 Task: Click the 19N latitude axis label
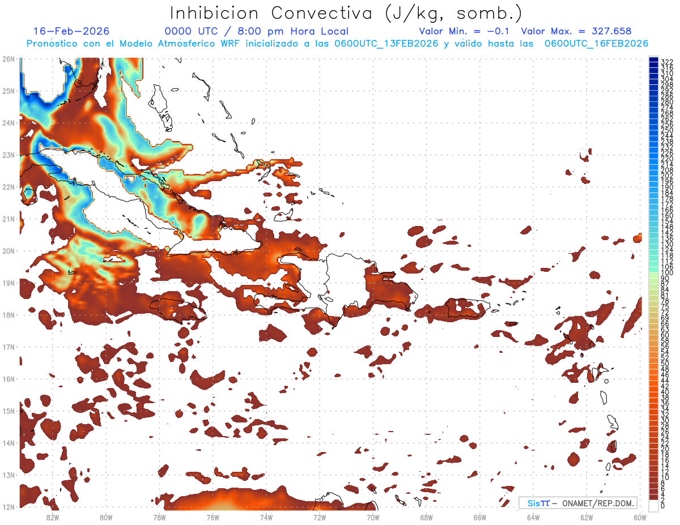click(8, 283)
